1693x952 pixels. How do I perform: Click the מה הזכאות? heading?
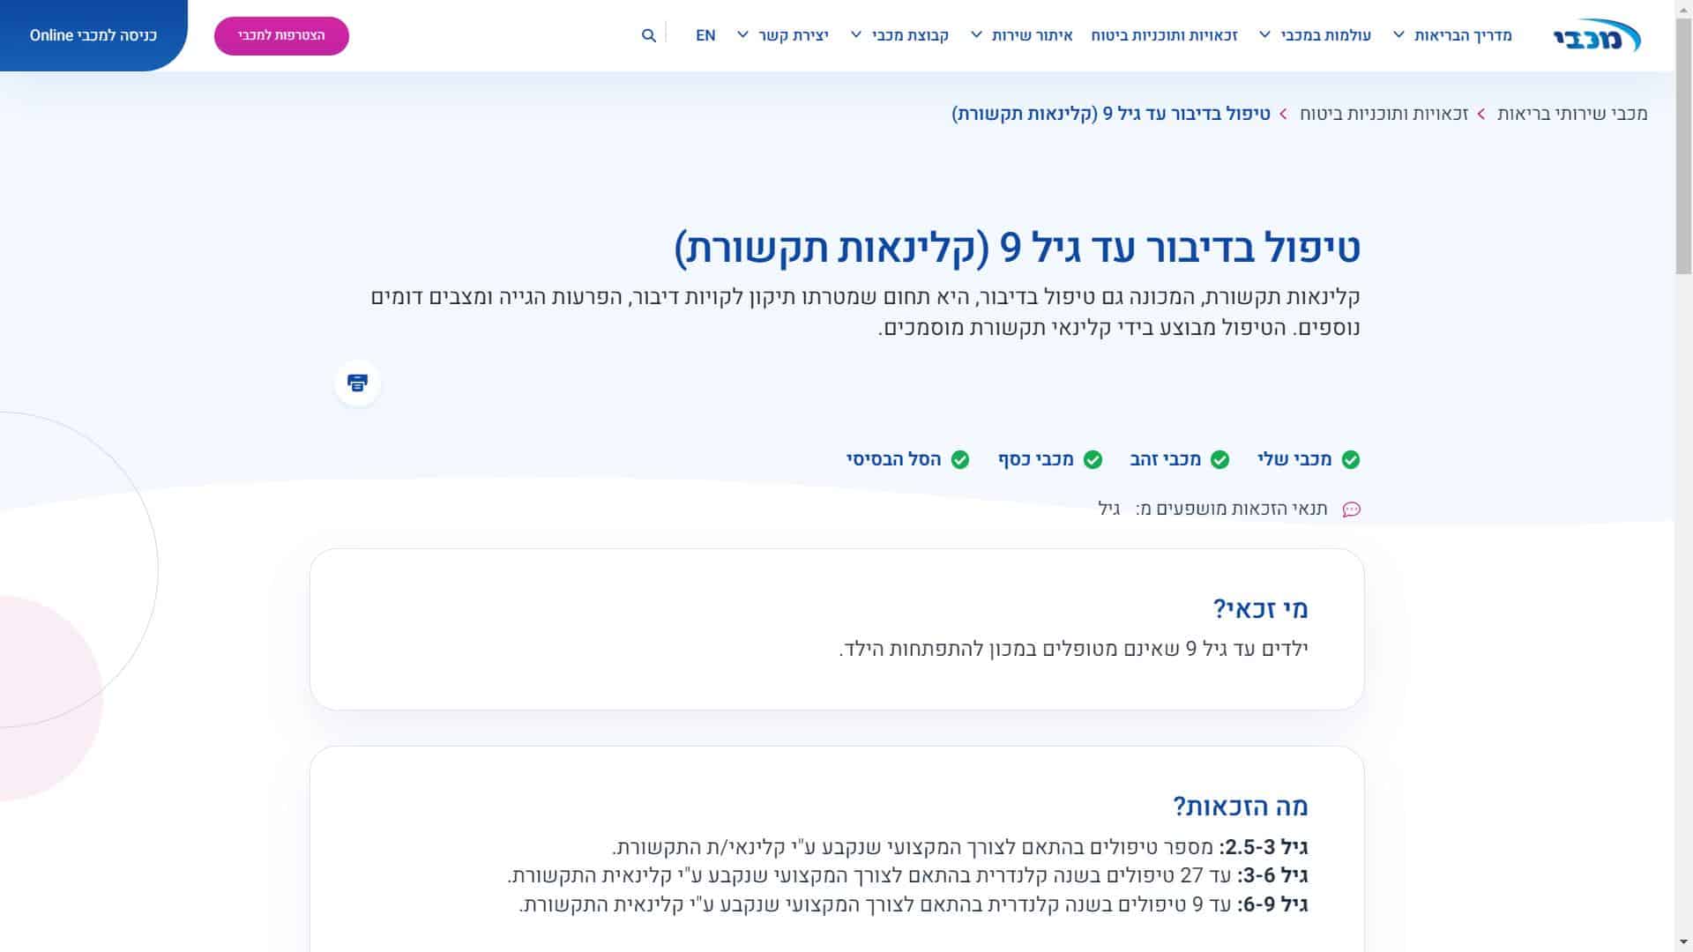pyautogui.click(x=1240, y=807)
